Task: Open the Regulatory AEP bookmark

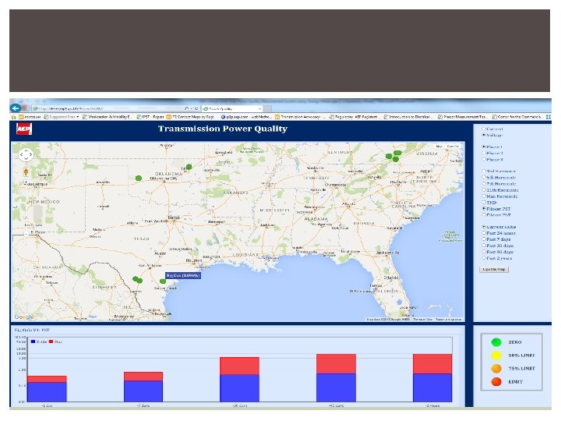Action: tap(354, 117)
